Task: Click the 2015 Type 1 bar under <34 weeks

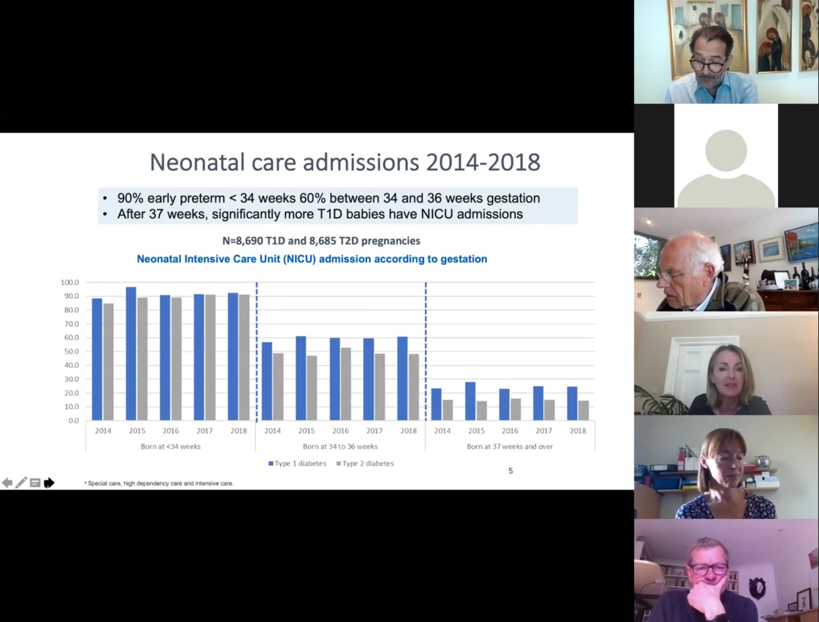Action: (131, 353)
